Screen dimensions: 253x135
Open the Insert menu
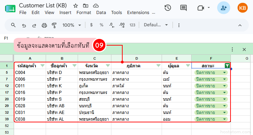[x=65, y=13]
